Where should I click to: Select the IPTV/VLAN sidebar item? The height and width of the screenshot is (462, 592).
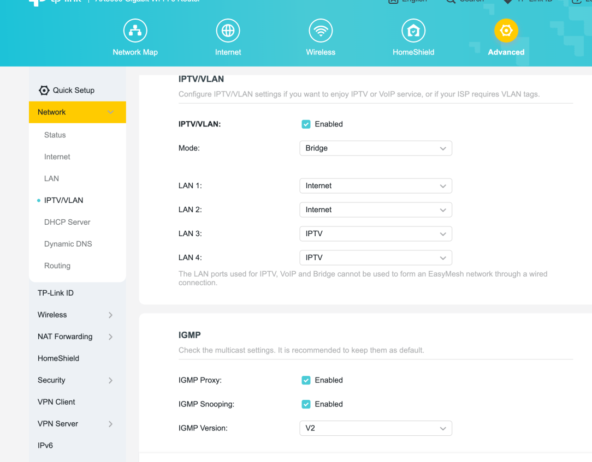(63, 200)
